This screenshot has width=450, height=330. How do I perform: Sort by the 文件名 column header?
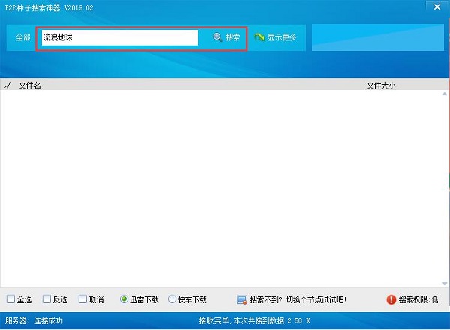coord(30,85)
